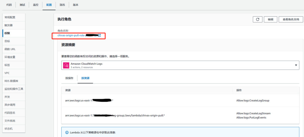Image resolution: width=304 pixels, height=137 pixels.
Task: Select the 按资源 tab
Action: tap(85, 78)
